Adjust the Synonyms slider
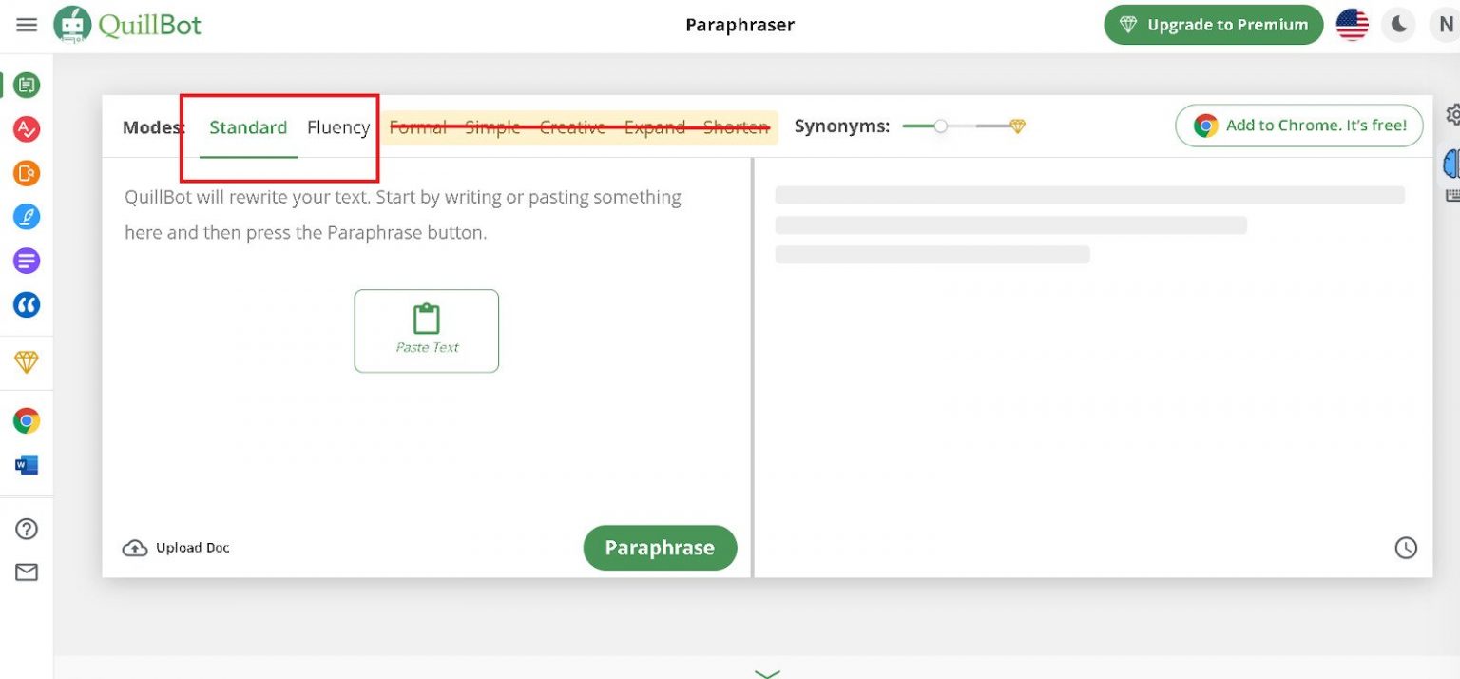This screenshot has width=1460, height=679. coord(941,125)
